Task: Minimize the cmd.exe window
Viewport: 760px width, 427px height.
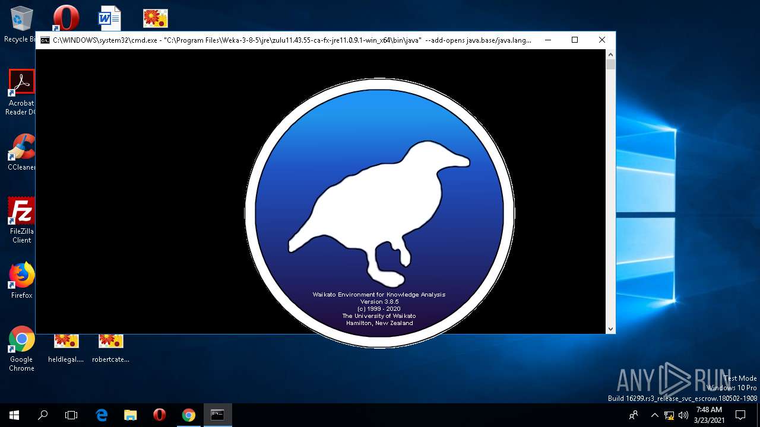Action: click(547, 40)
